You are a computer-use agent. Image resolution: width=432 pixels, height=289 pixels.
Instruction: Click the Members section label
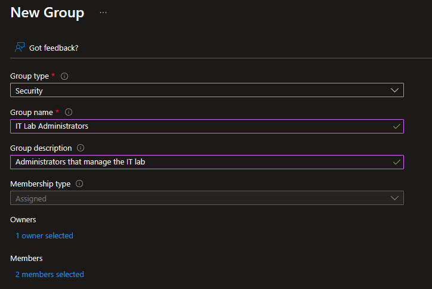(26, 258)
